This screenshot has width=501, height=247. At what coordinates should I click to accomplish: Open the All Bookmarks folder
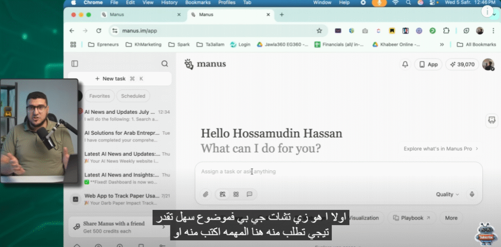coord(477,44)
